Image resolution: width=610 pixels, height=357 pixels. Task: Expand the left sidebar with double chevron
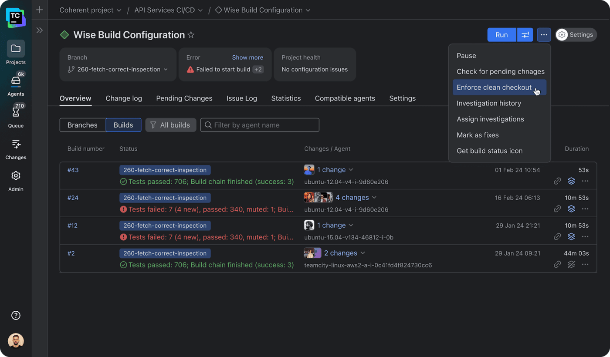40,30
